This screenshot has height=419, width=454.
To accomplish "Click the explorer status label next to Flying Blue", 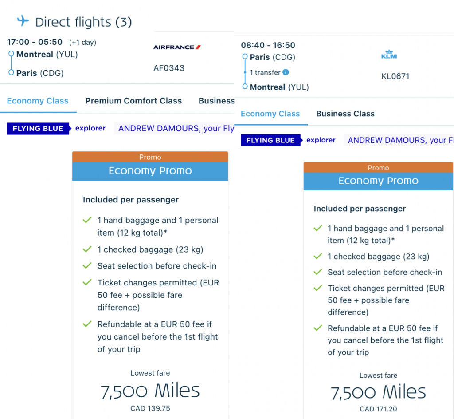I will [x=90, y=128].
